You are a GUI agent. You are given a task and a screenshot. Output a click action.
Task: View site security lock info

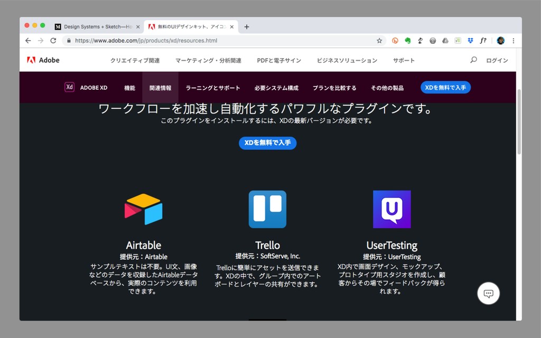coord(69,41)
